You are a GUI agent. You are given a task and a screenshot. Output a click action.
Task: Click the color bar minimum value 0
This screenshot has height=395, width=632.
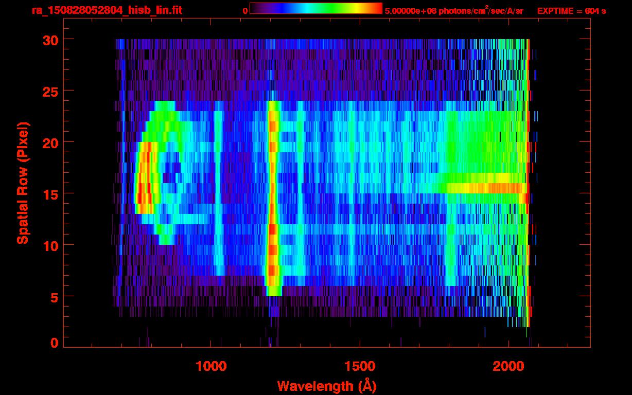245,11
